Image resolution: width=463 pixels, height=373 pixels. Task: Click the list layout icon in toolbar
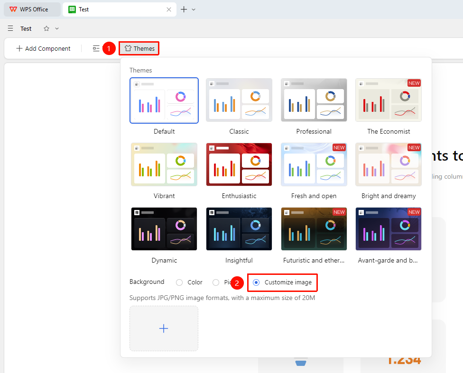pyautogui.click(x=96, y=48)
